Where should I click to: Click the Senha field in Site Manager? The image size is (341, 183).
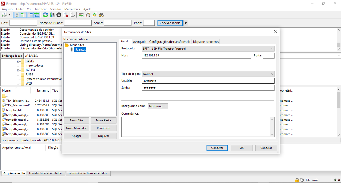(208, 88)
